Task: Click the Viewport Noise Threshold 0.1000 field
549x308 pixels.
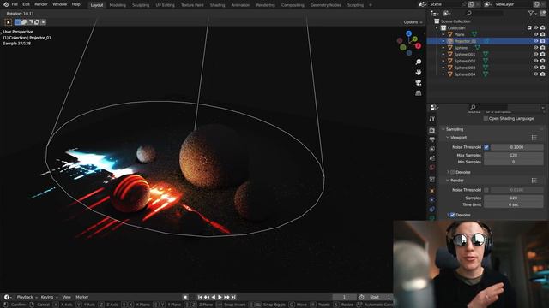Action: coord(516,147)
